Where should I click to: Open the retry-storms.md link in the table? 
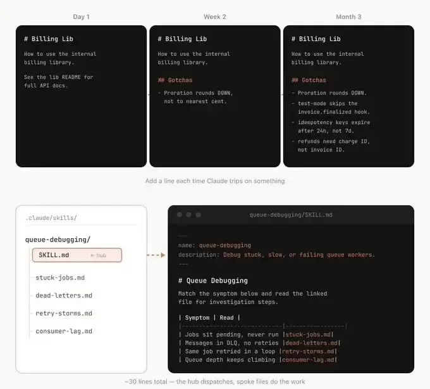[308, 352]
